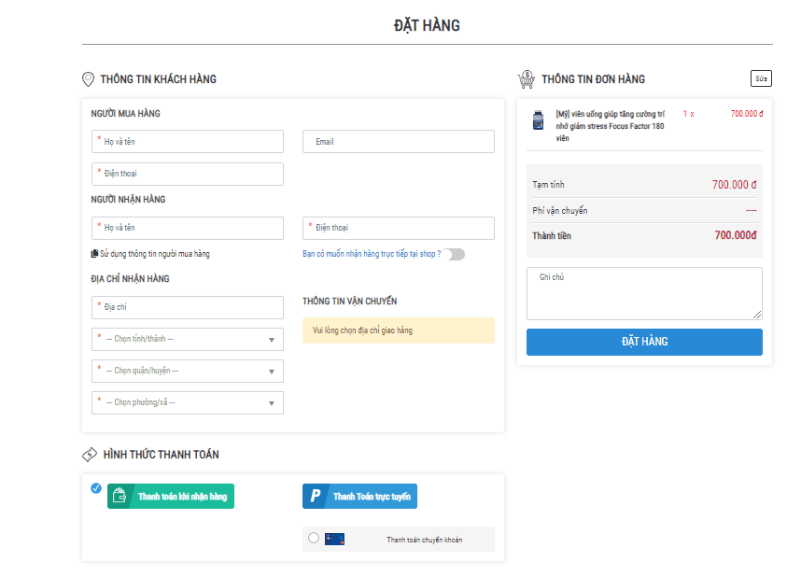The height and width of the screenshot is (576, 787).
Task: Click the PayPal icon on online payment option
Action: point(316,497)
